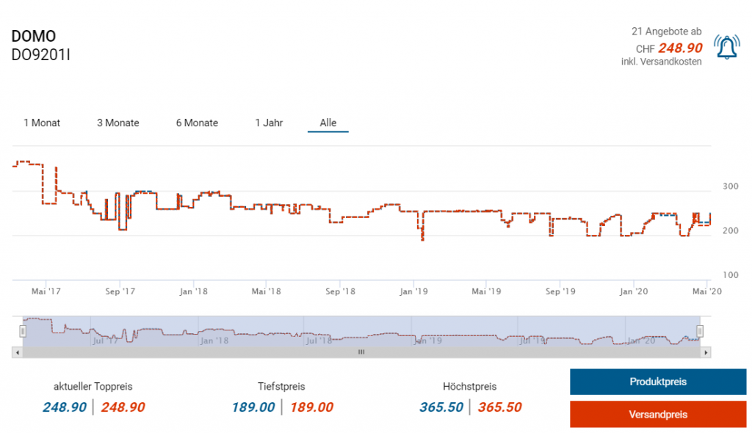Screen dimensions: 752x433
Task: Click the navigator scrollbar center grip
Action: 361,352
